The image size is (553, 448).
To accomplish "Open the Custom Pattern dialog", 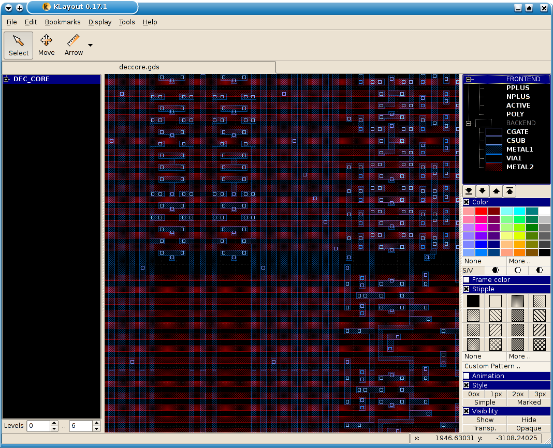I will tap(492, 366).
